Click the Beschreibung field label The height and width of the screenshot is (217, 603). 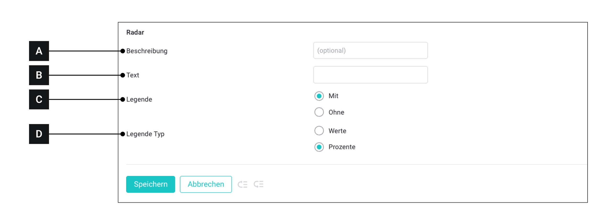click(147, 51)
